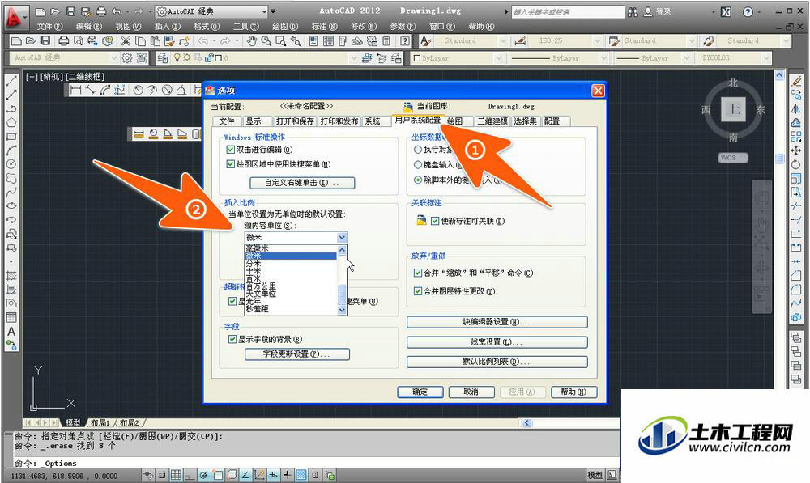The width and height of the screenshot is (810, 483).
Task: Click the 取消 button
Action: pos(471,392)
